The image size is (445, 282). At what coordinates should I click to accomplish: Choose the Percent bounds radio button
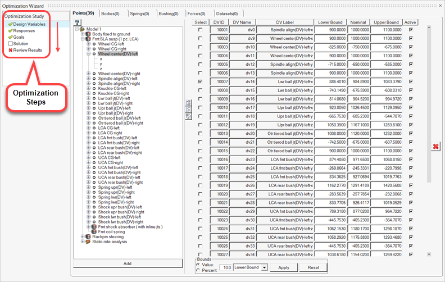198,271
